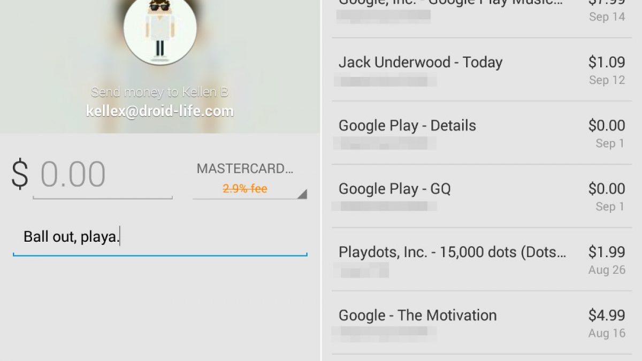Click the $1.99 amount dated Aug 26
The height and width of the screenshot is (361, 642).
(x=607, y=252)
